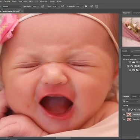Add a Curves adjustment

(137, 62)
